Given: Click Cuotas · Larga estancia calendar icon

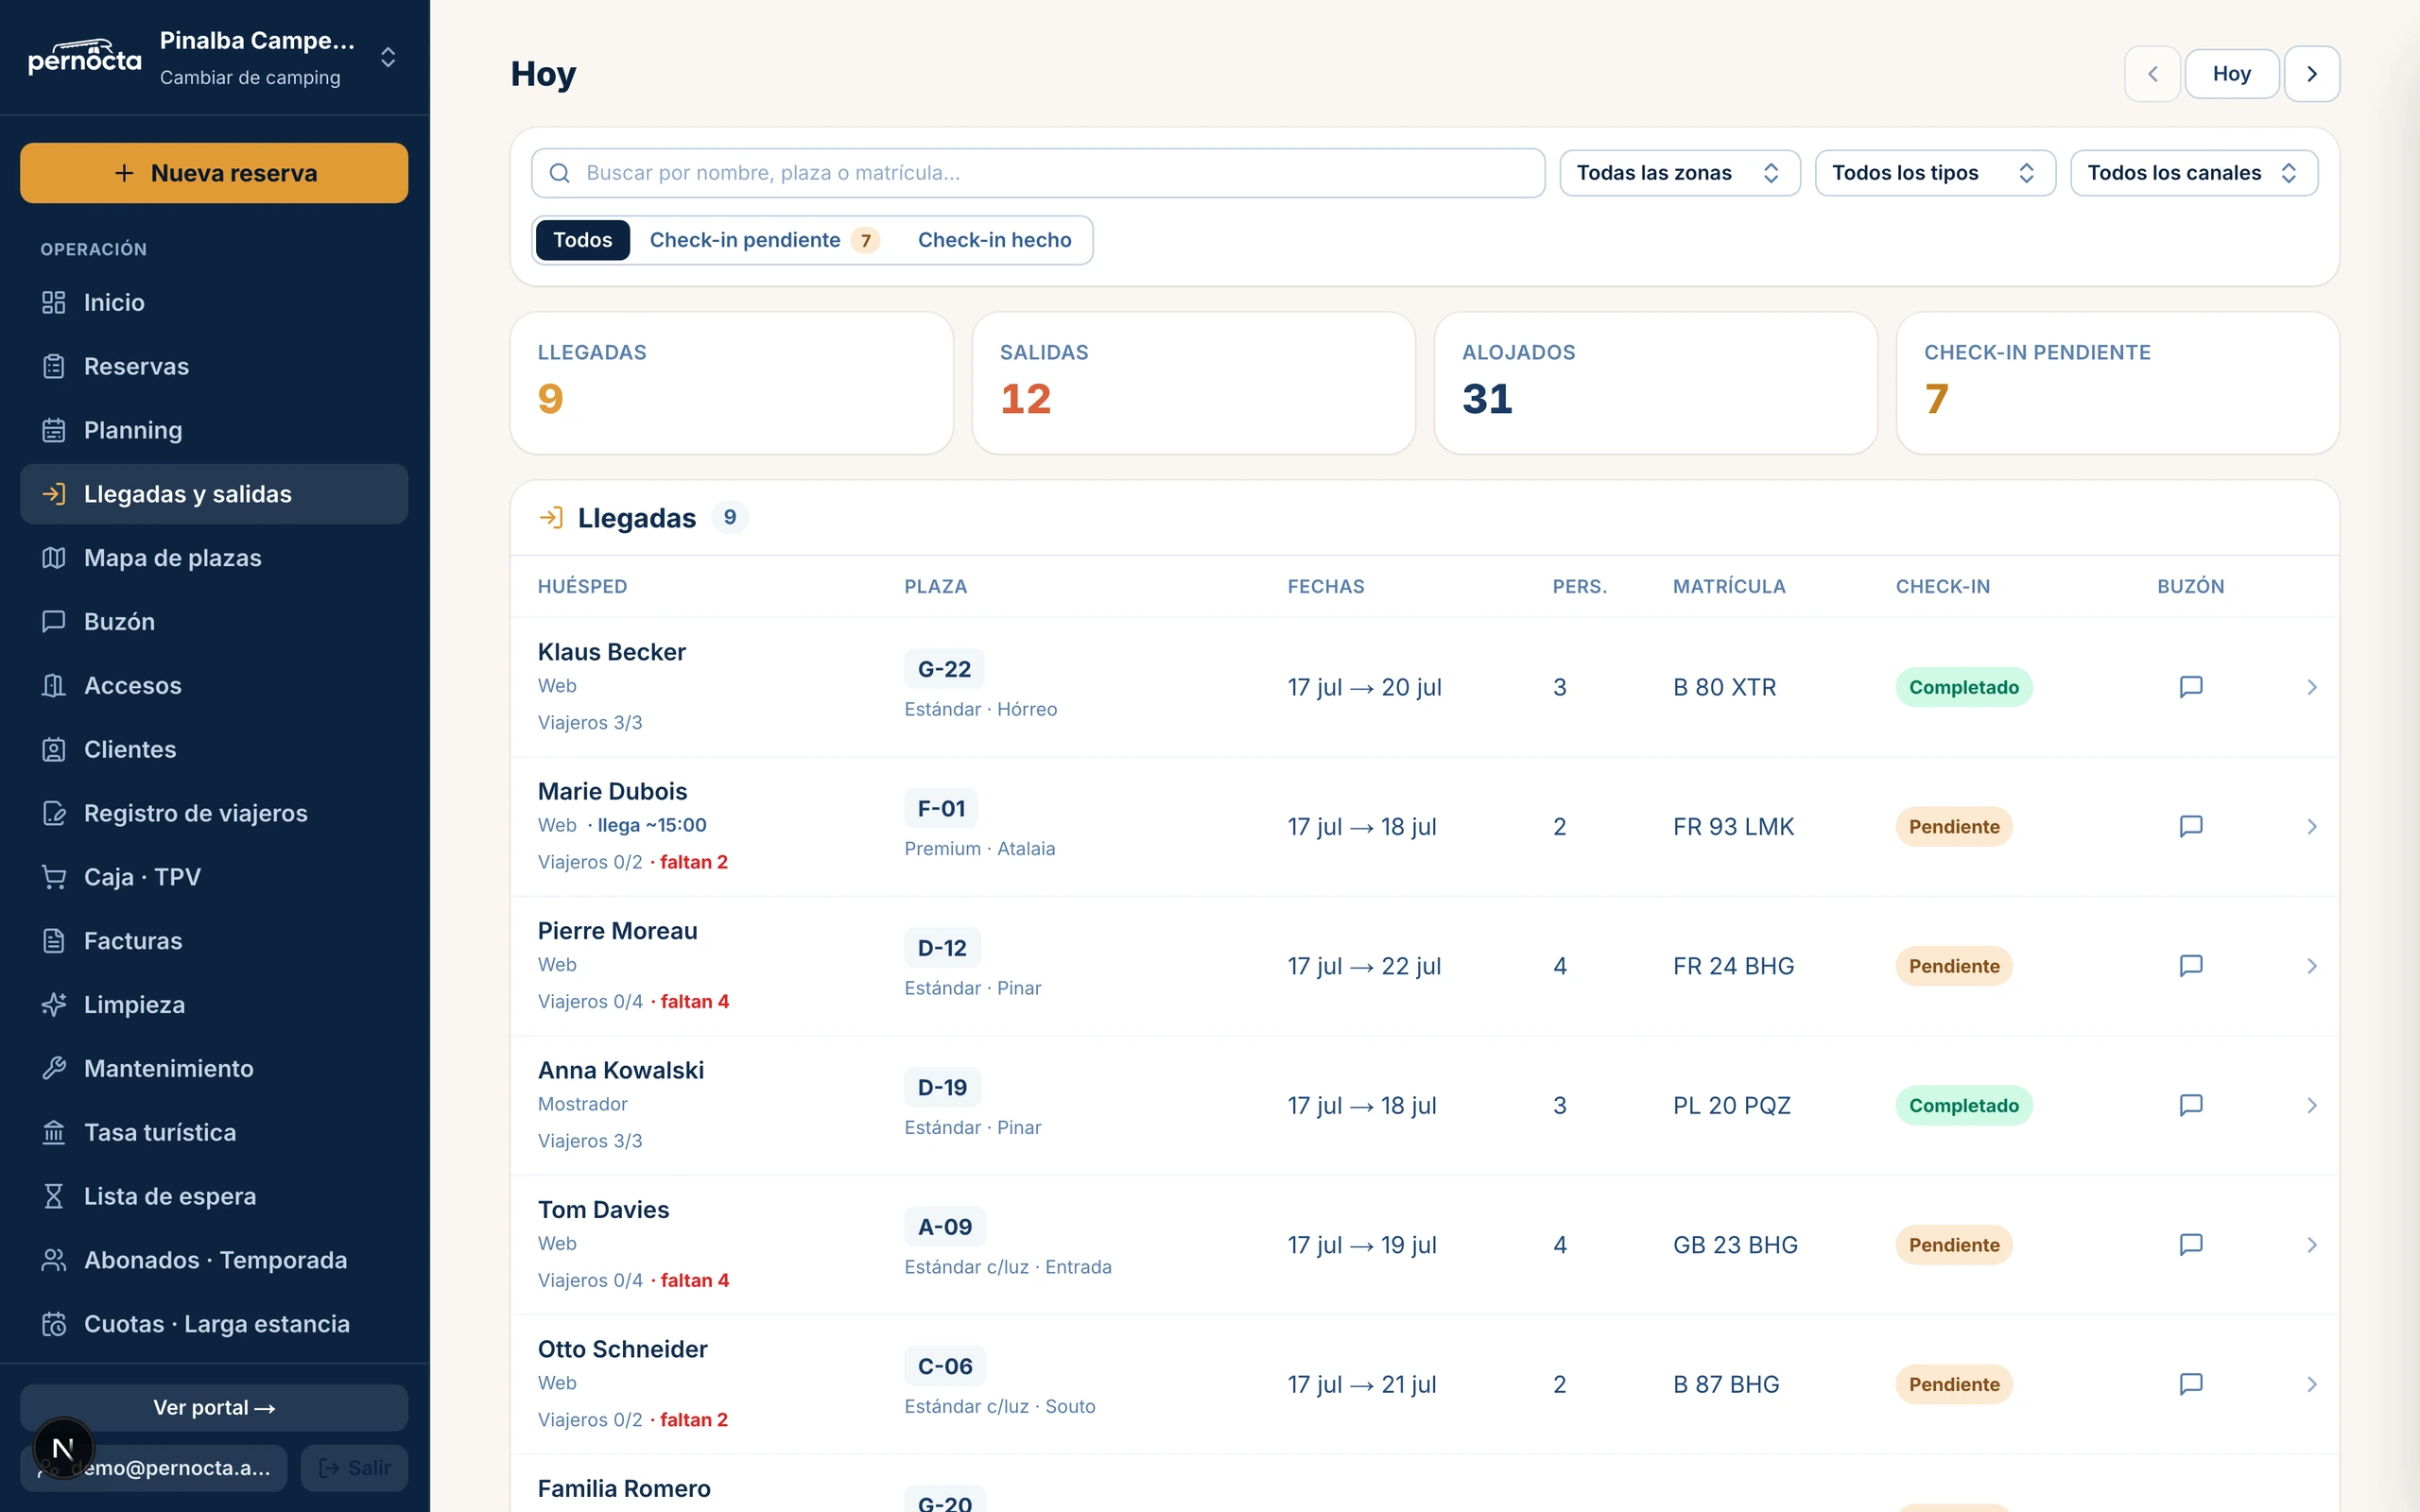Looking at the screenshot, I should coord(54,1324).
